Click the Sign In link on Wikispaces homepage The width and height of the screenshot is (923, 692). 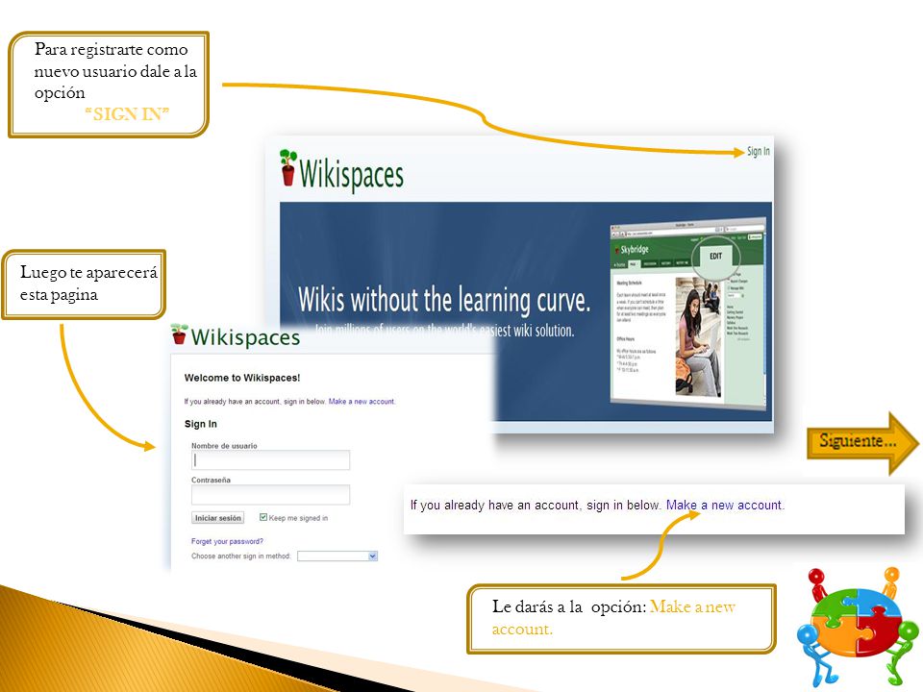(x=759, y=151)
